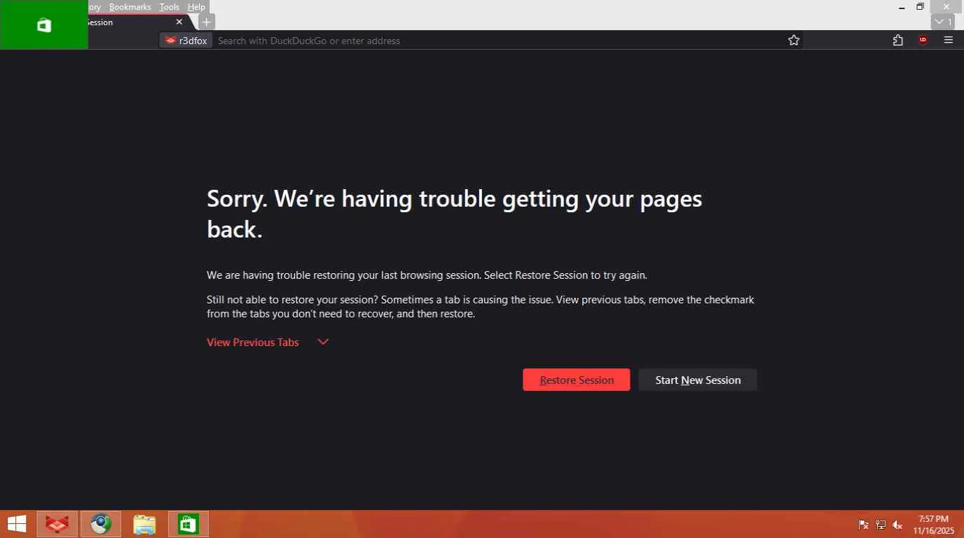Viewport: 964px width, 538px height.
Task: Close the Restore Session tab
Action: coord(179,22)
